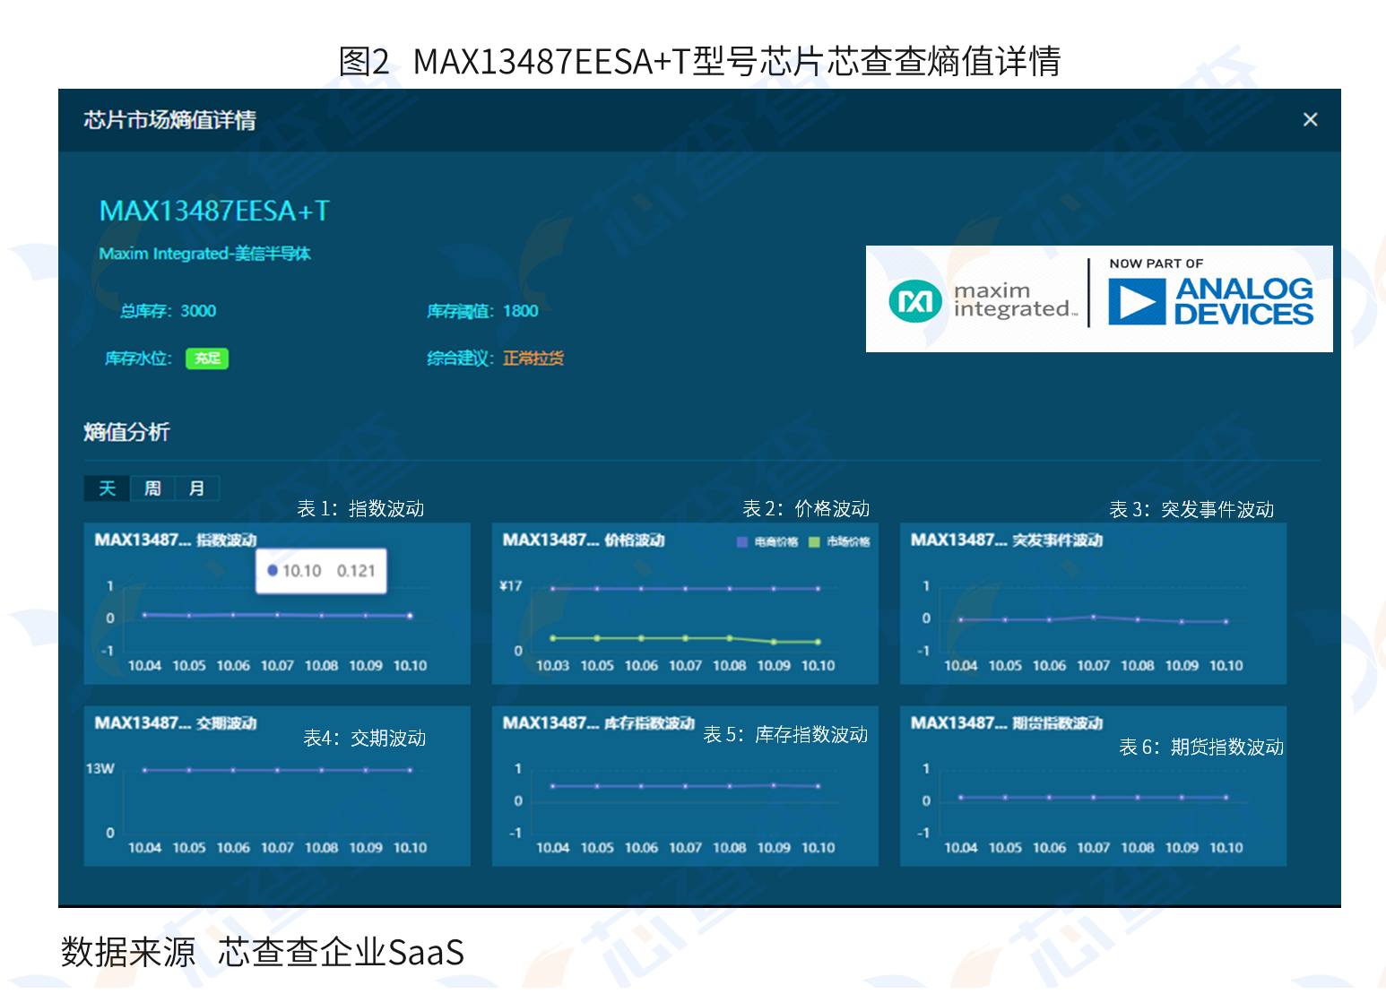Click the ¥17 axis label in price chart
Image resolution: width=1386 pixels, height=994 pixels.
(511, 586)
